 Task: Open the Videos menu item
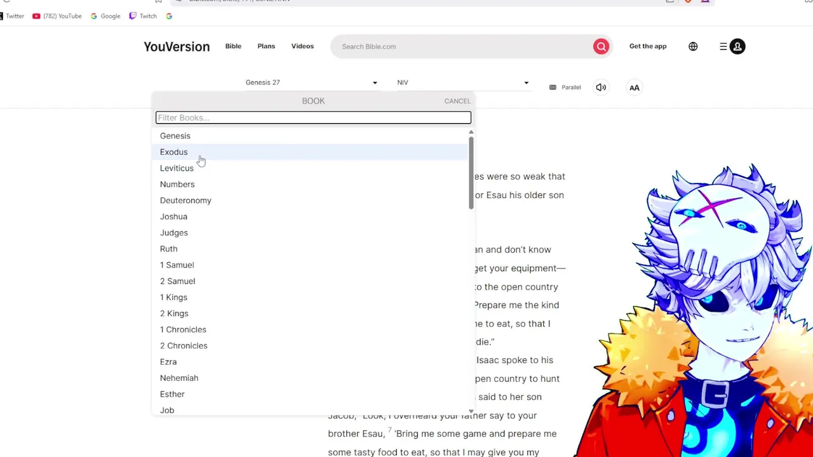(x=302, y=46)
